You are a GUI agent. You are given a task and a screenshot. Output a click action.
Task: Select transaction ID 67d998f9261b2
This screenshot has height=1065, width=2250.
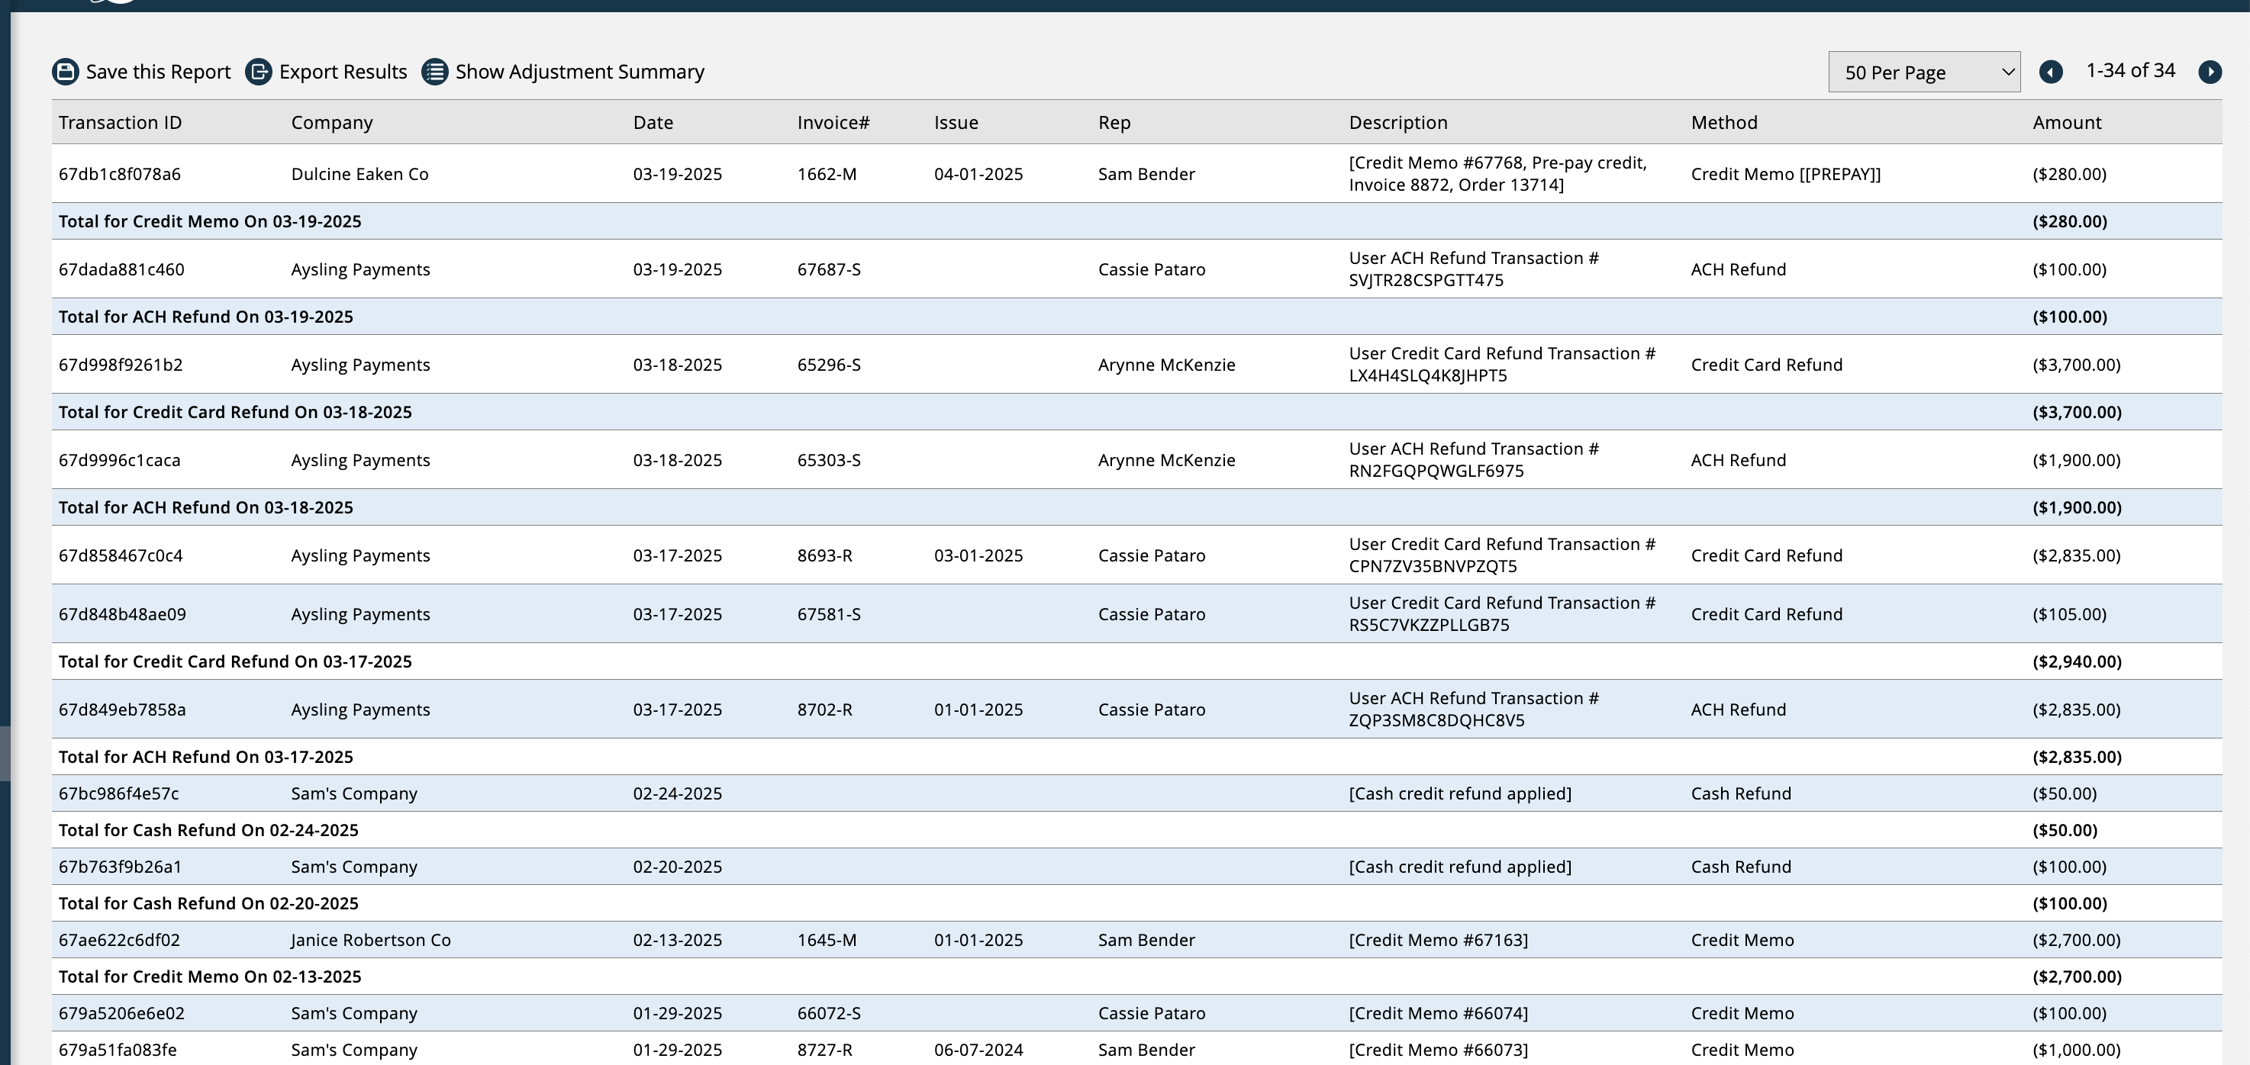pos(121,364)
